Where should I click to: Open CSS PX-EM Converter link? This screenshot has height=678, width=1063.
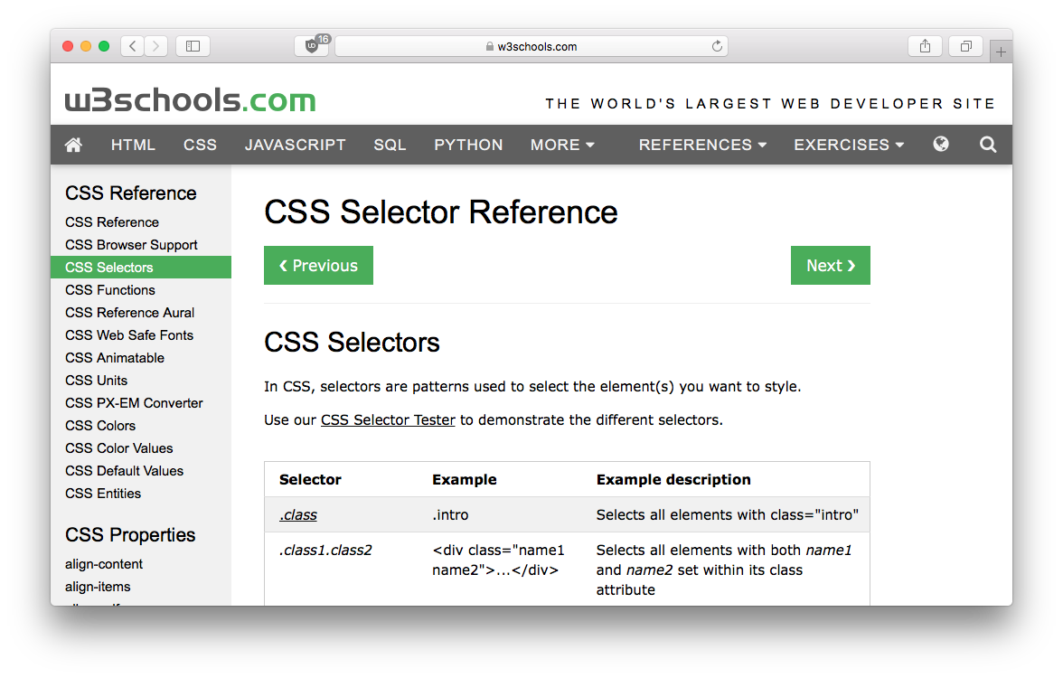(x=134, y=403)
